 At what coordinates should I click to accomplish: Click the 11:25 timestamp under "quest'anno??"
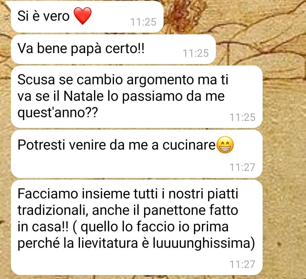(242, 117)
